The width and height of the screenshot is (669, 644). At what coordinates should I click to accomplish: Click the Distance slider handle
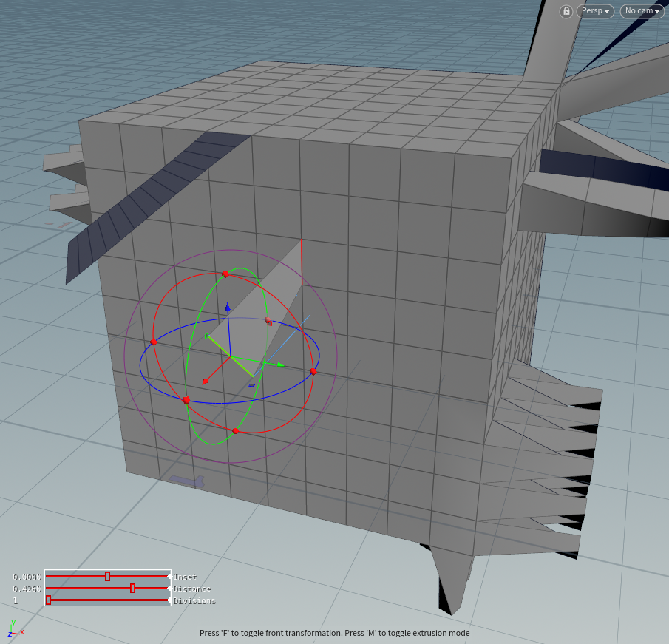pyautogui.click(x=131, y=589)
